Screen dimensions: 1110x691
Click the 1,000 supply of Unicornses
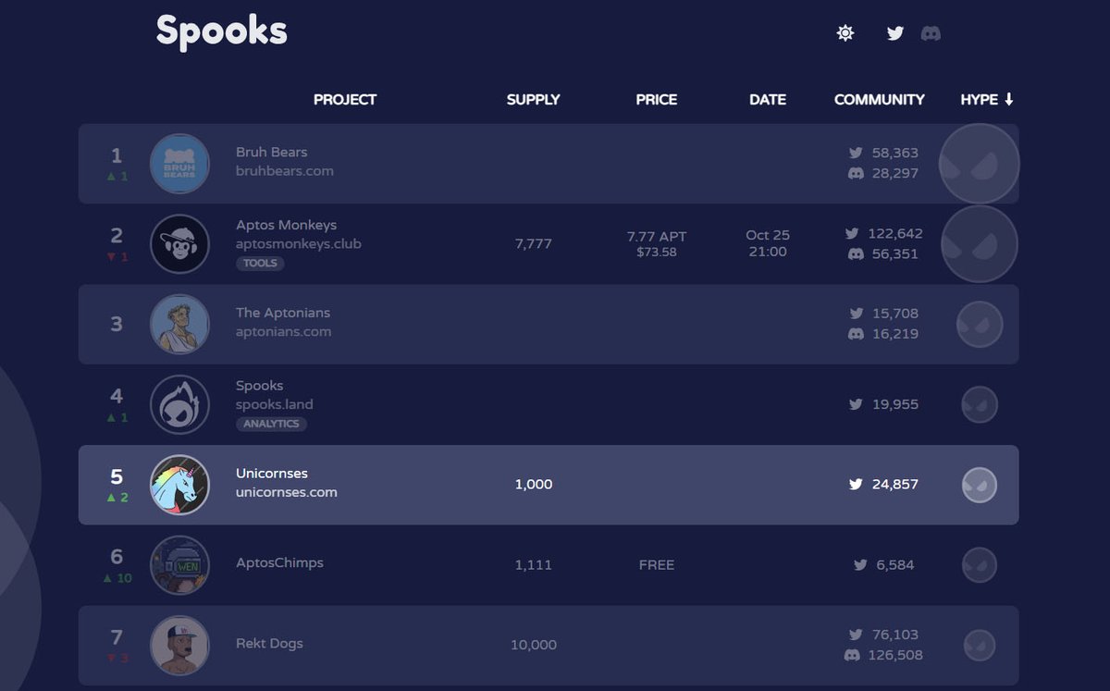point(534,485)
